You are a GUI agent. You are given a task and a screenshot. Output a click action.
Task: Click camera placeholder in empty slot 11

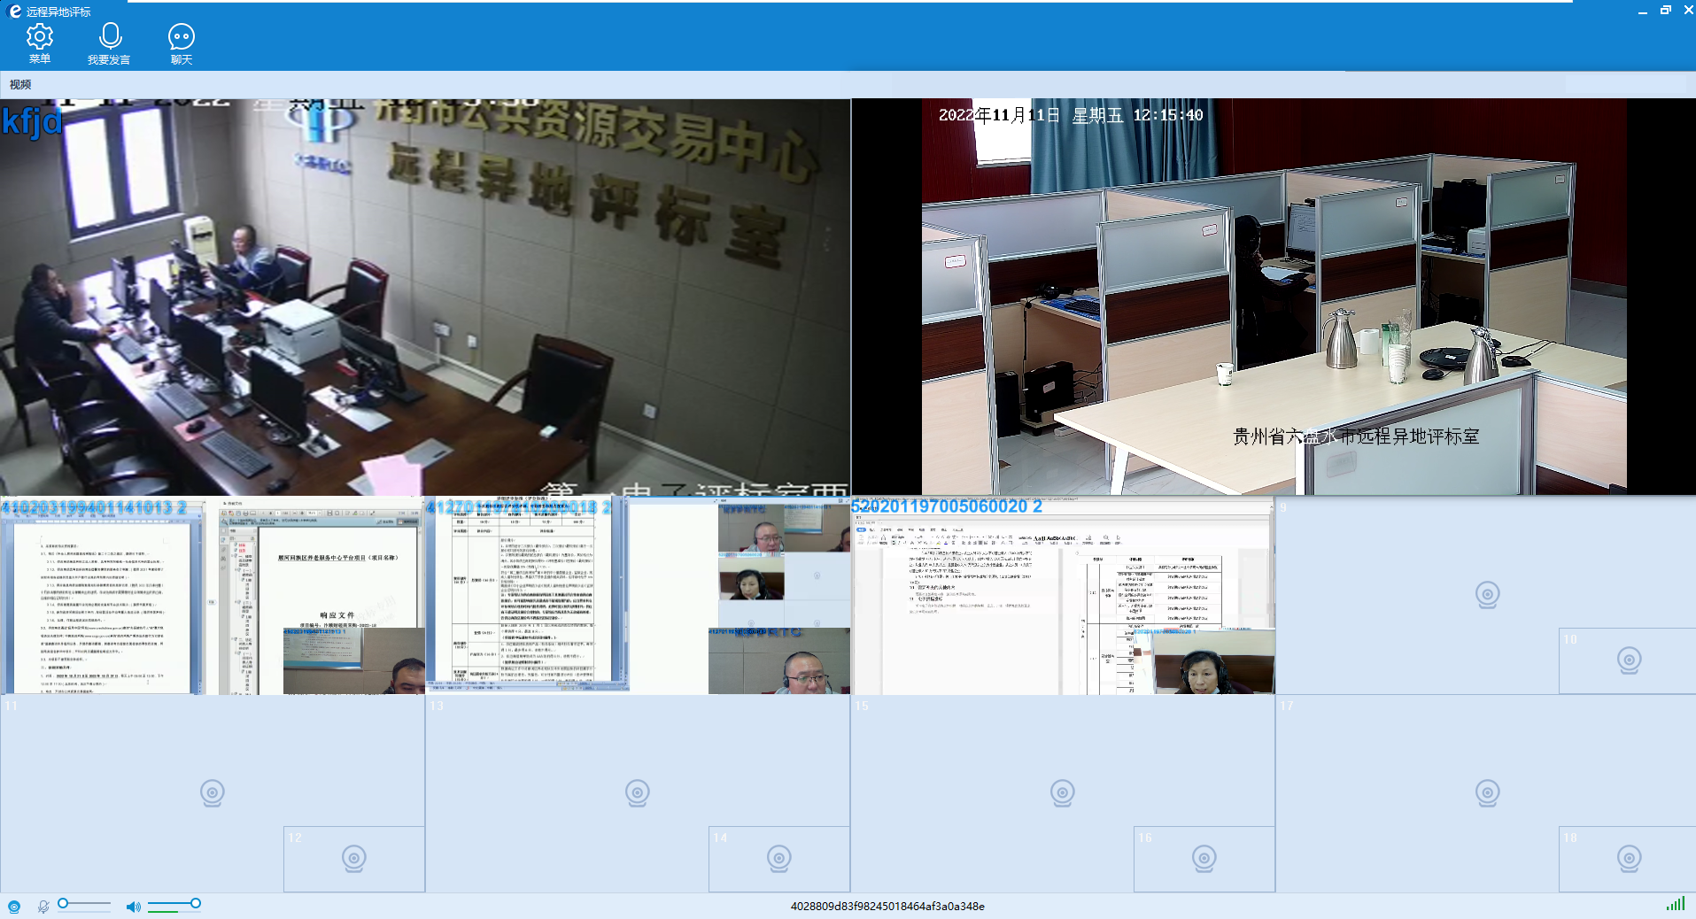pyautogui.click(x=213, y=792)
